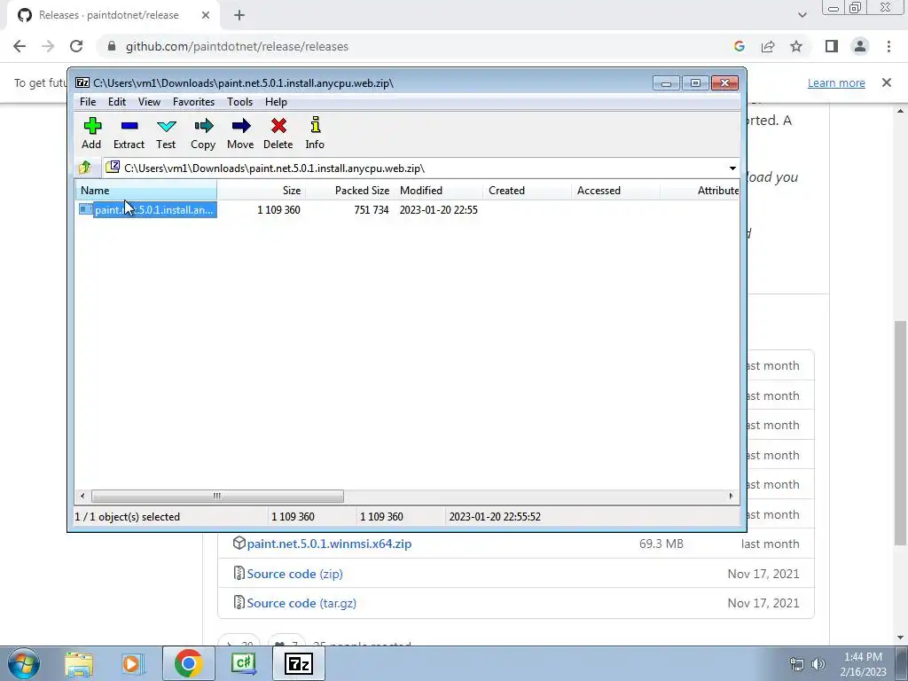Sort by the Accessed column header
This screenshot has width=908, height=681.
[615, 191]
